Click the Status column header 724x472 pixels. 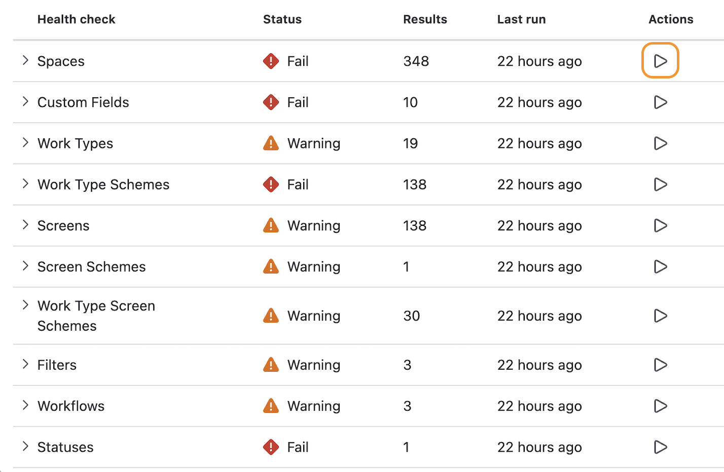point(282,19)
